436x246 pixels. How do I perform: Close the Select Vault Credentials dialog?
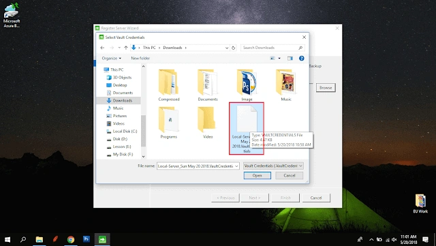[304, 37]
